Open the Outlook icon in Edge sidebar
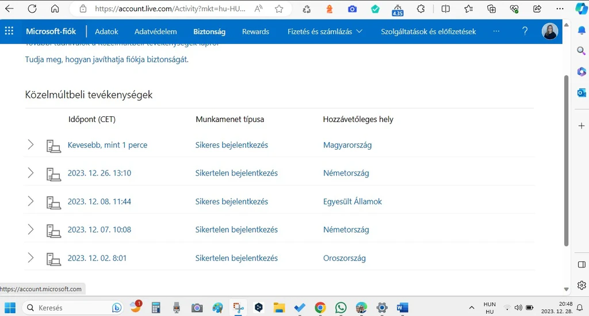589x316 pixels. pyautogui.click(x=581, y=93)
